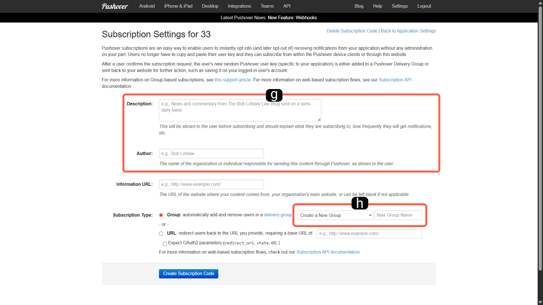Click Delete Subscription Code link

pyautogui.click(x=352, y=31)
